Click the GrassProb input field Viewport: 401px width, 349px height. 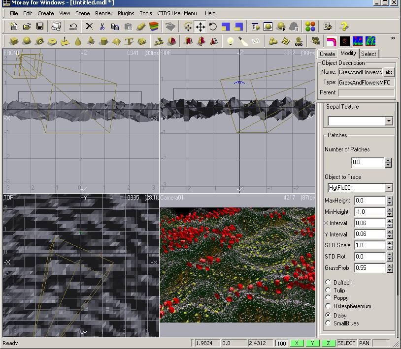[x=369, y=268]
